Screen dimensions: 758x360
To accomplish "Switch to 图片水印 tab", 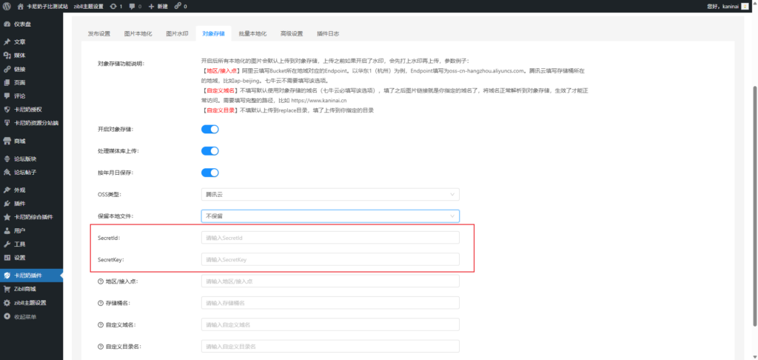I will [x=178, y=34].
